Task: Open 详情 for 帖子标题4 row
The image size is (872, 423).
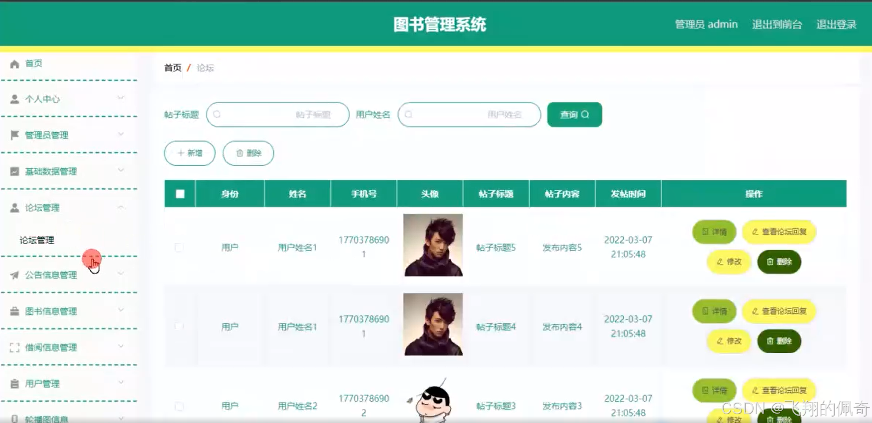Action: (x=714, y=311)
